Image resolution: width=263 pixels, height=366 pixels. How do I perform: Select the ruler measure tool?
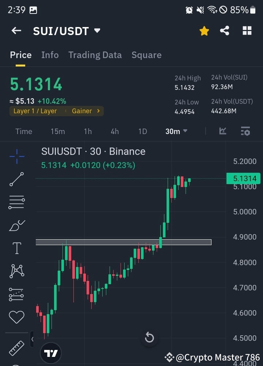point(16,348)
